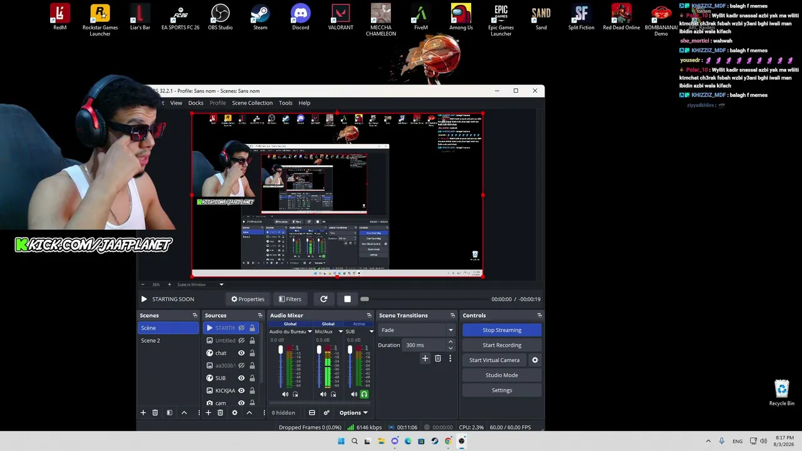The width and height of the screenshot is (802, 451).
Task: Open the SUB channel menu arrow
Action: [x=371, y=331]
